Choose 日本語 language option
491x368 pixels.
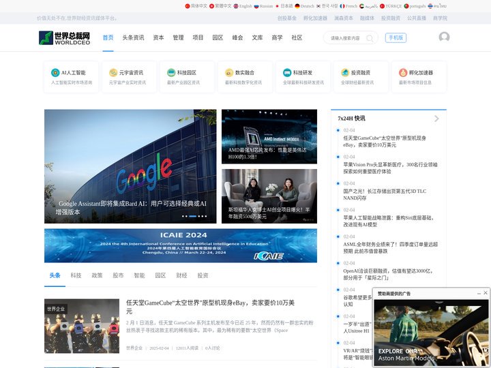click(x=284, y=6)
